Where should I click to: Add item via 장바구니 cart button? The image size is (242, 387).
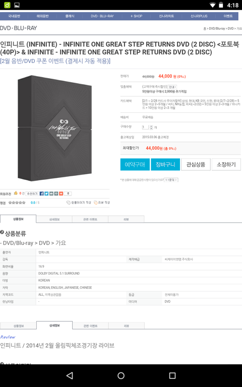(x=165, y=164)
